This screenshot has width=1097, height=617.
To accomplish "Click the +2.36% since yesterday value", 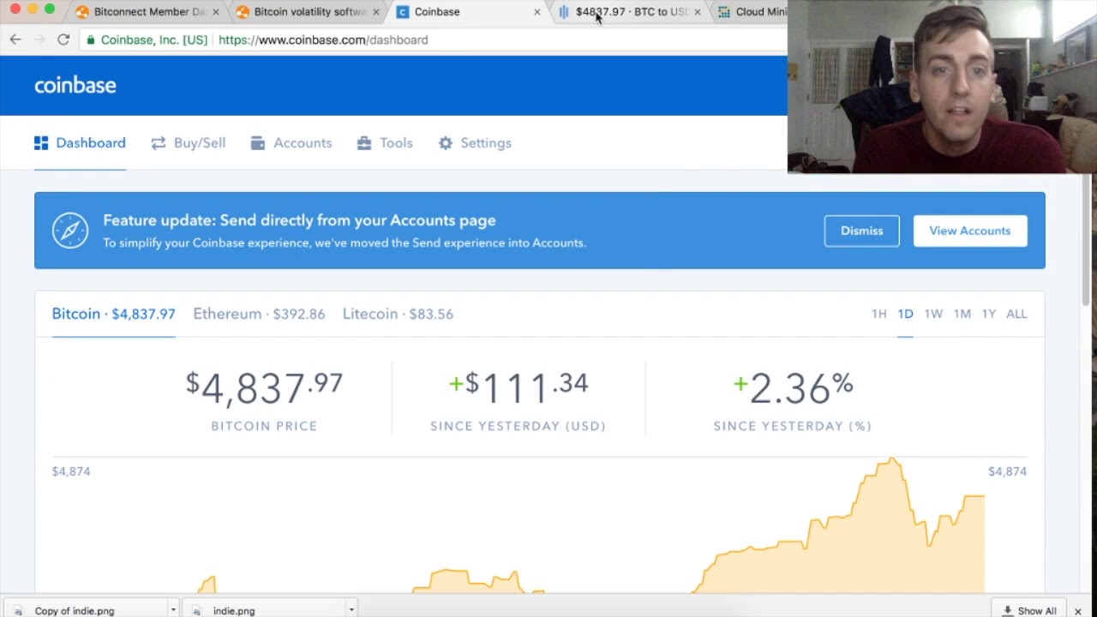I will pos(793,387).
